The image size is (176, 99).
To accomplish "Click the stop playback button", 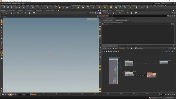I will [10, 95].
